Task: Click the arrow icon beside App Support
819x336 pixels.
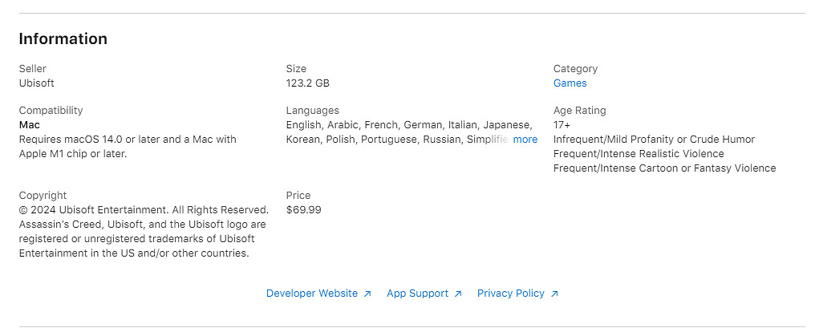Action: [x=458, y=294]
